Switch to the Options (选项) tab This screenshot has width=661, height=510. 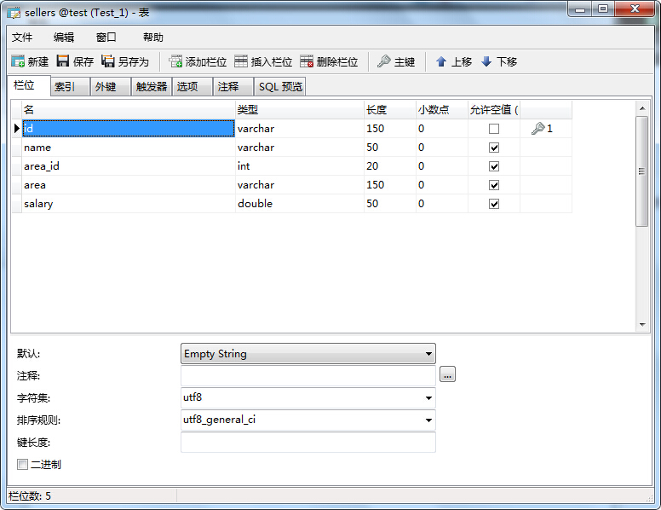click(x=193, y=86)
